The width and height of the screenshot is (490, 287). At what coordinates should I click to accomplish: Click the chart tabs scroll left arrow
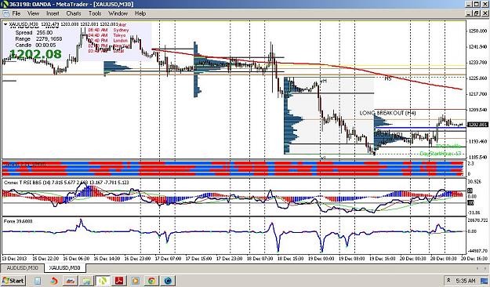pos(477,268)
